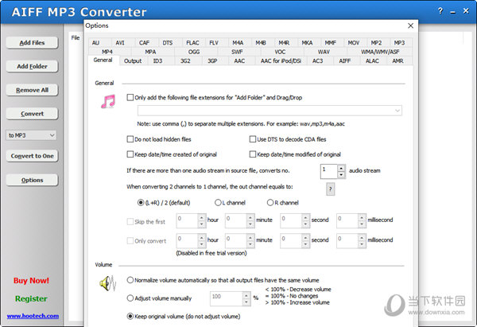Viewport: 477px width, 327px height.
Task: Click the help question mark in title bar
Action: coord(440,11)
